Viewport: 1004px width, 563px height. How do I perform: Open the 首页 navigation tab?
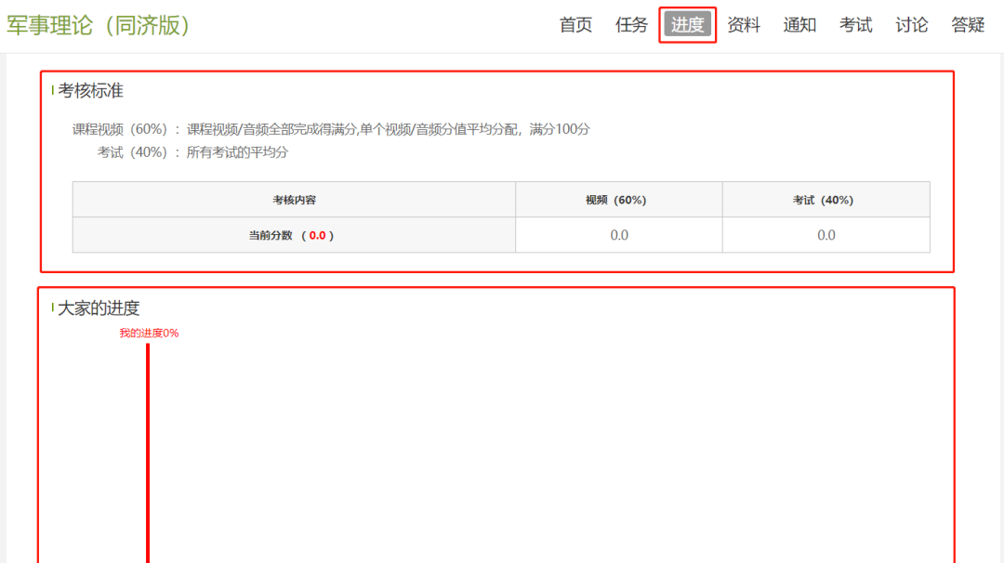[575, 25]
